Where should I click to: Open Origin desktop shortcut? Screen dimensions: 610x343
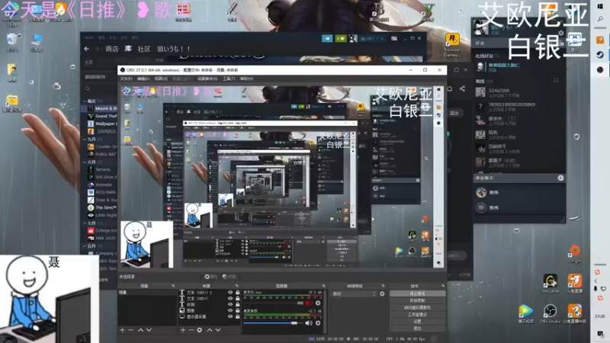[x=574, y=255]
